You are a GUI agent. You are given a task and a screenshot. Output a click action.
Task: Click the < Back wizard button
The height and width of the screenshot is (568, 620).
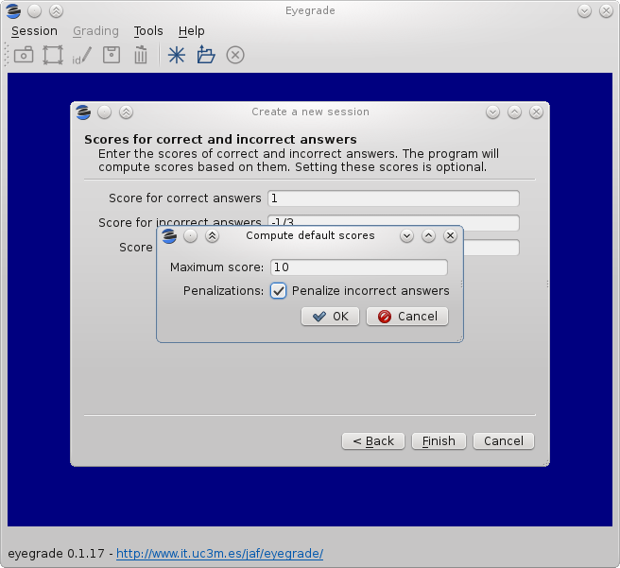(x=373, y=441)
